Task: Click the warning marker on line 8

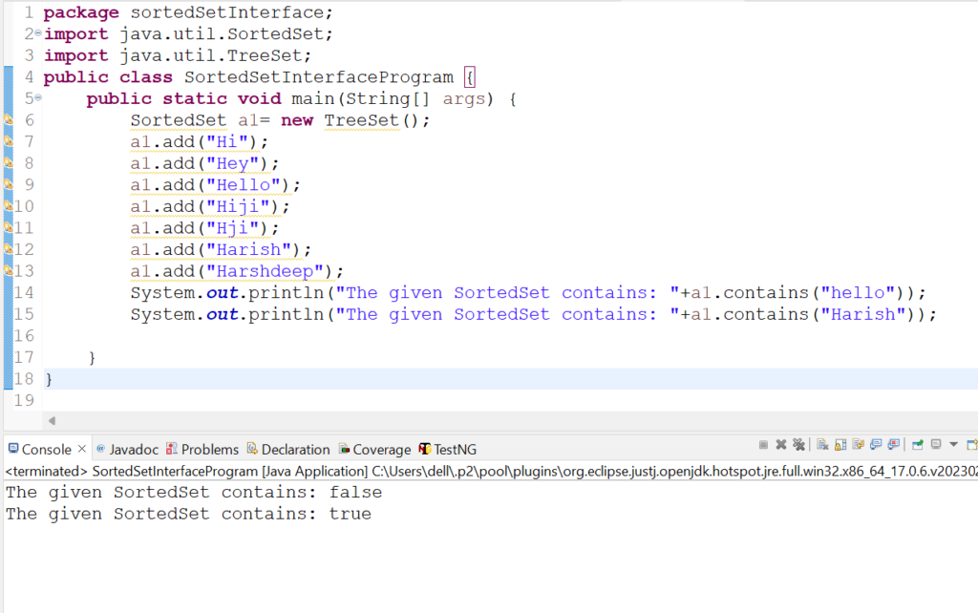Action: tap(8, 162)
